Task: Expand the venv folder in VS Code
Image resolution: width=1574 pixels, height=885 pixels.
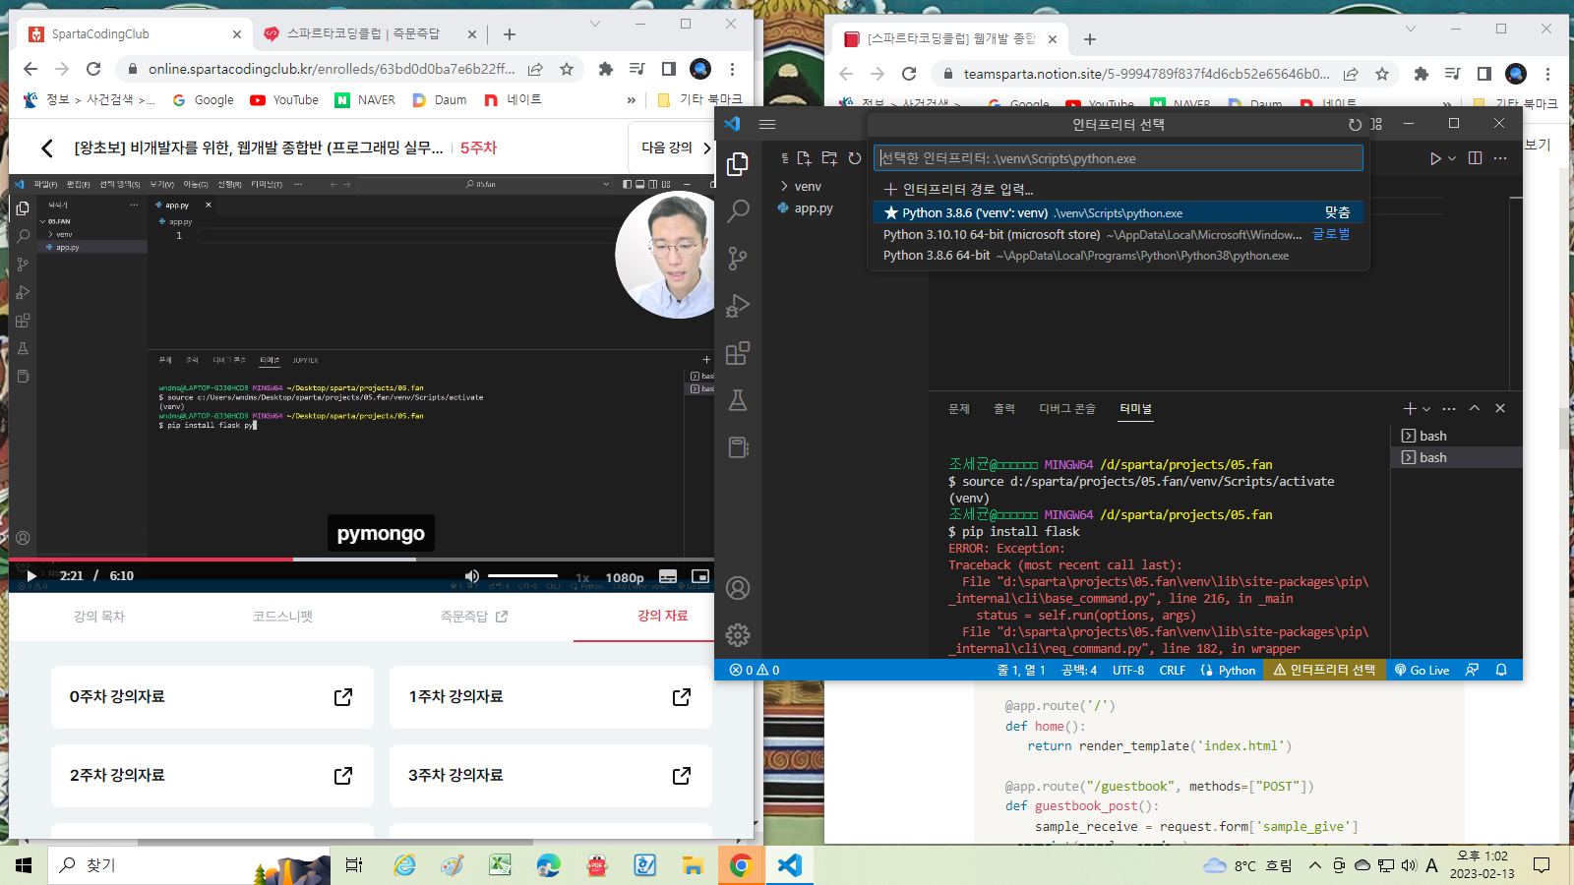Action: tap(807, 186)
